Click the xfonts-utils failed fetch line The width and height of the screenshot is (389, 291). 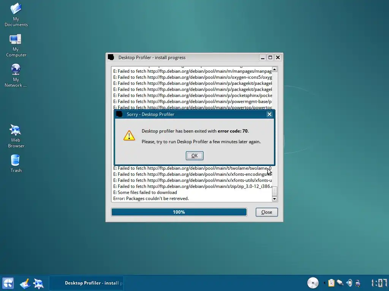pyautogui.click(x=193, y=180)
